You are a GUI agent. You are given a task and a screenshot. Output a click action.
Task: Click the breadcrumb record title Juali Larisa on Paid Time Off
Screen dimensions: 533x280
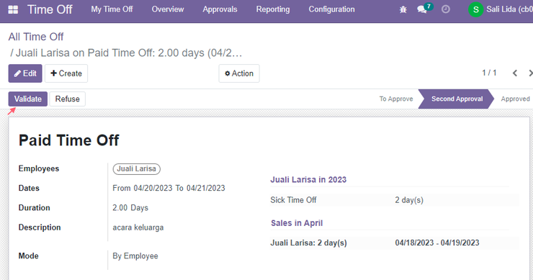click(129, 53)
